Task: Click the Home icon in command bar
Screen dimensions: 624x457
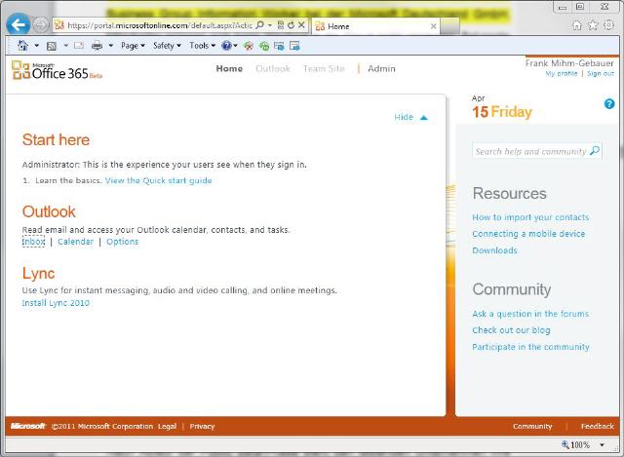Action: tap(22, 46)
